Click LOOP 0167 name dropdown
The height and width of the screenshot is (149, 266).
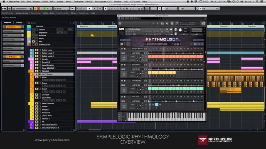coord(136,69)
